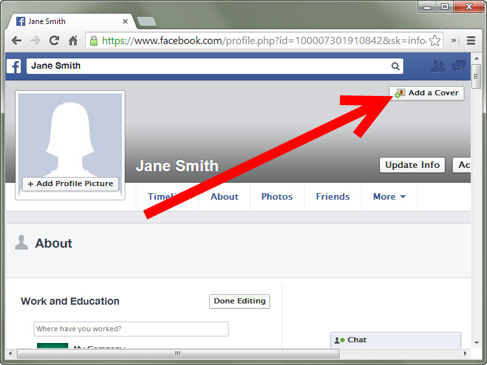The width and height of the screenshot is (487, 365).
Task: Click the About section heading
Action: click(x=54, y=243)
